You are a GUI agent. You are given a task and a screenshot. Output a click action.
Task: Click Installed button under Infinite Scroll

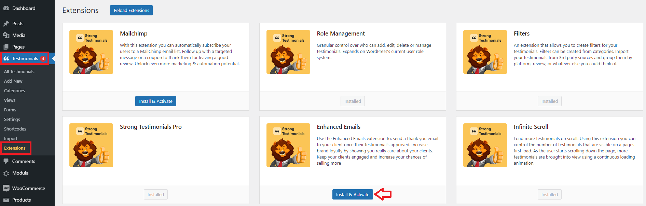pyautogui.click(x=549, y=194)
